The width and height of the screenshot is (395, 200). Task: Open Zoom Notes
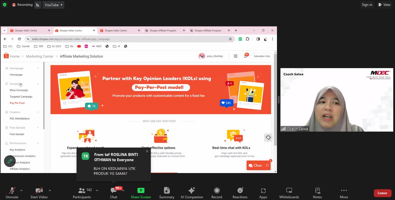pos(317,193)
